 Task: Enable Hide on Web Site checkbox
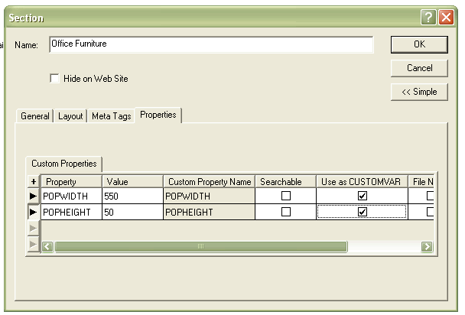(55, 79)
